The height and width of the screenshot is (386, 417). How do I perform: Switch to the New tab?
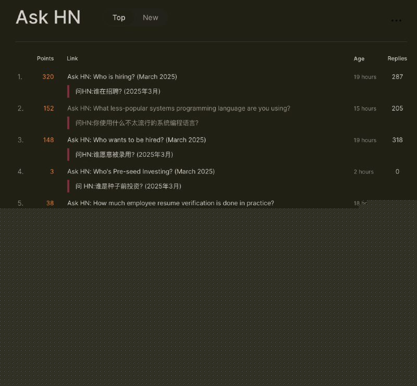coord(150,18)
